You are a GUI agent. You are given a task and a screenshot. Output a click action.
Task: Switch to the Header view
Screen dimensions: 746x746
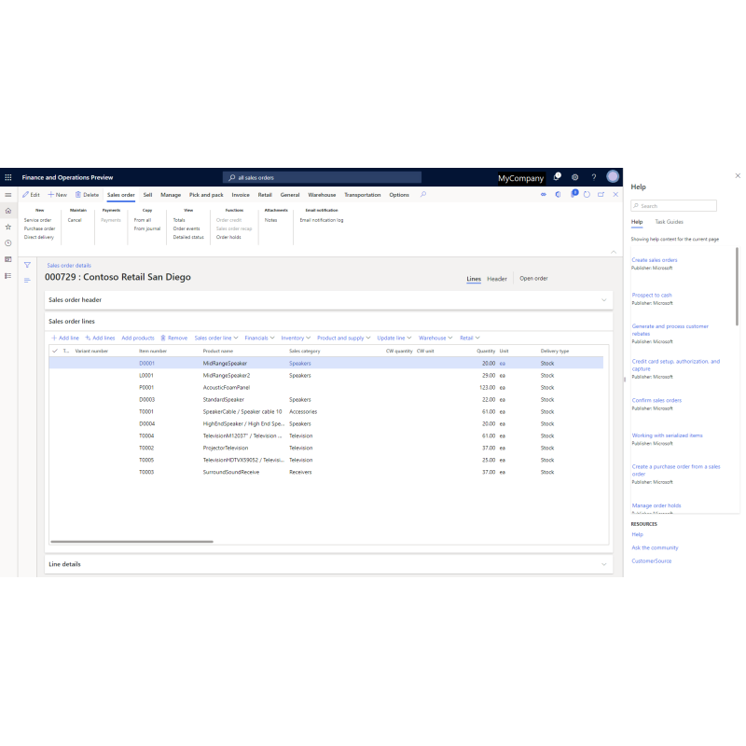[497, 279]
